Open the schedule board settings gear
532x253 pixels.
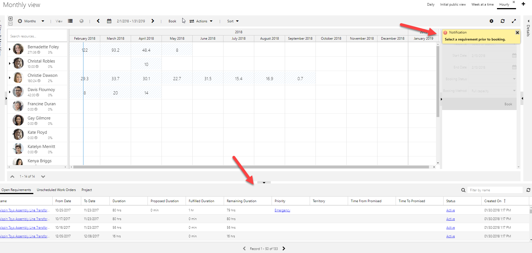click(x=491, y=21)
